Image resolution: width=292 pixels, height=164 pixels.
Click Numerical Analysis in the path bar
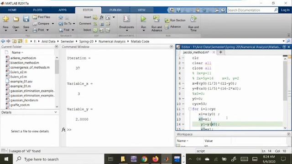pos(112,41)
